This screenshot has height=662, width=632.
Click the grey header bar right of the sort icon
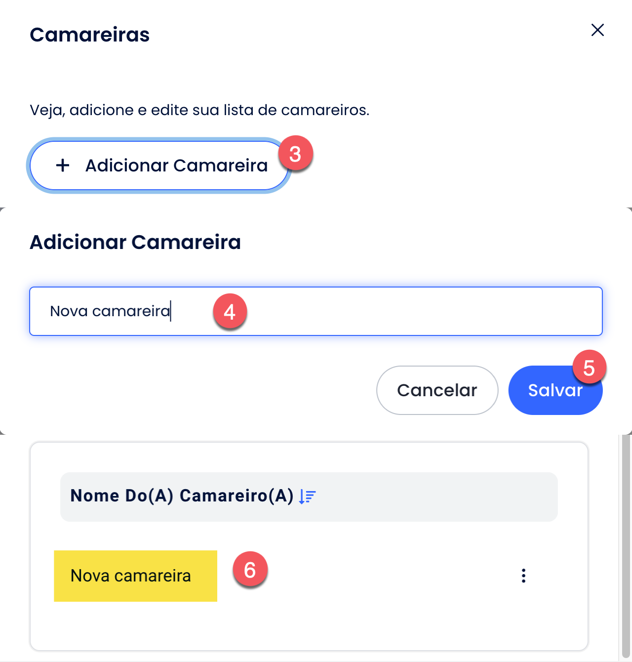(x=436, y=496)
